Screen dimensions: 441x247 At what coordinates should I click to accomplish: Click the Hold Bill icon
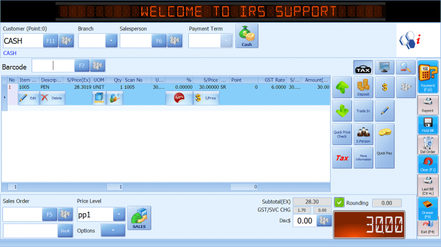coord(428,124)
